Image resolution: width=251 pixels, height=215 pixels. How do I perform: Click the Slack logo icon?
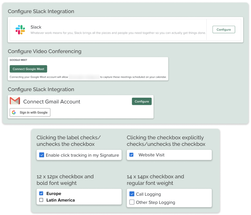pos(20,30)
